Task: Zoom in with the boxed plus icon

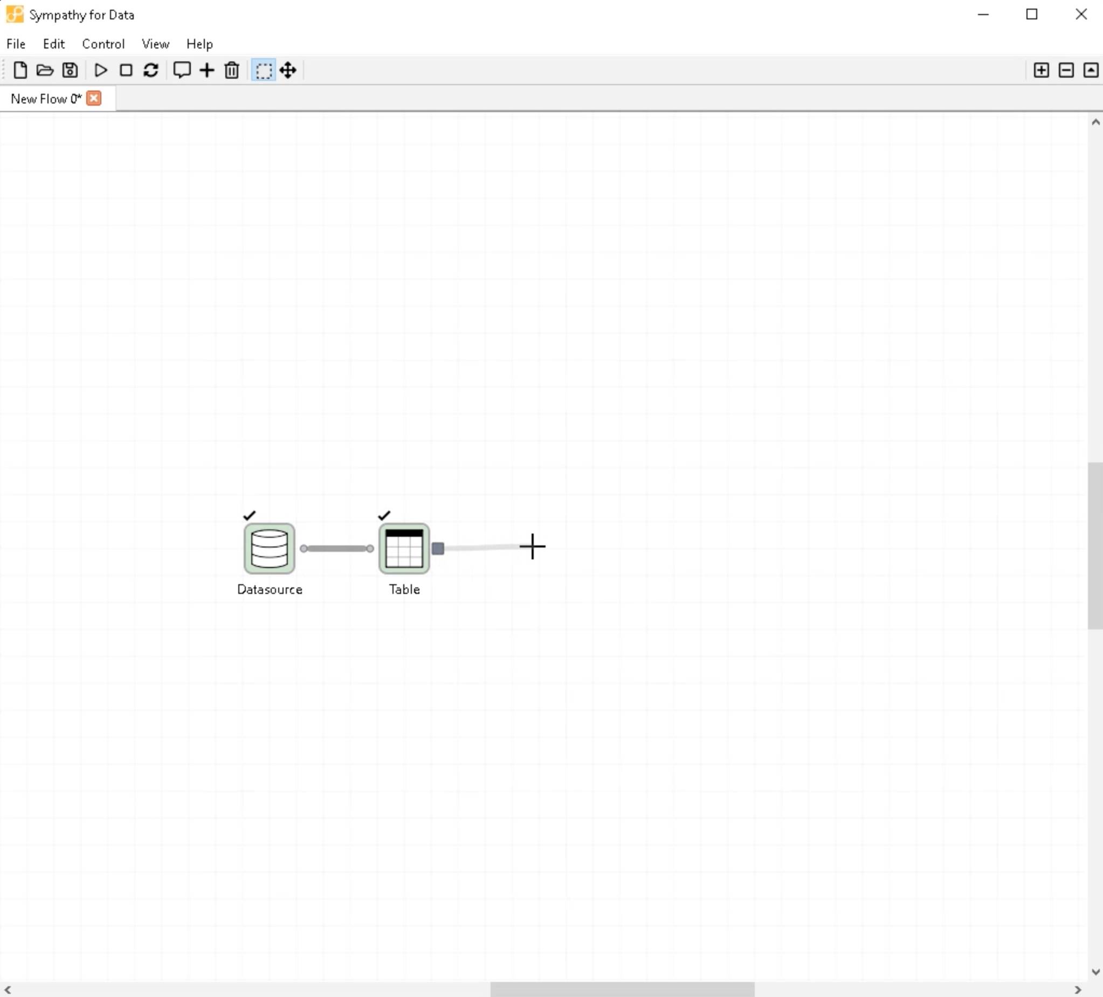Action: [1041, 70]
